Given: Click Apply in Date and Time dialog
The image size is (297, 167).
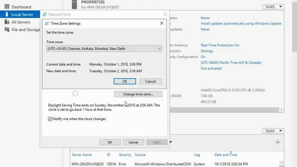Looking at the screenshot, I should [157, 142].
